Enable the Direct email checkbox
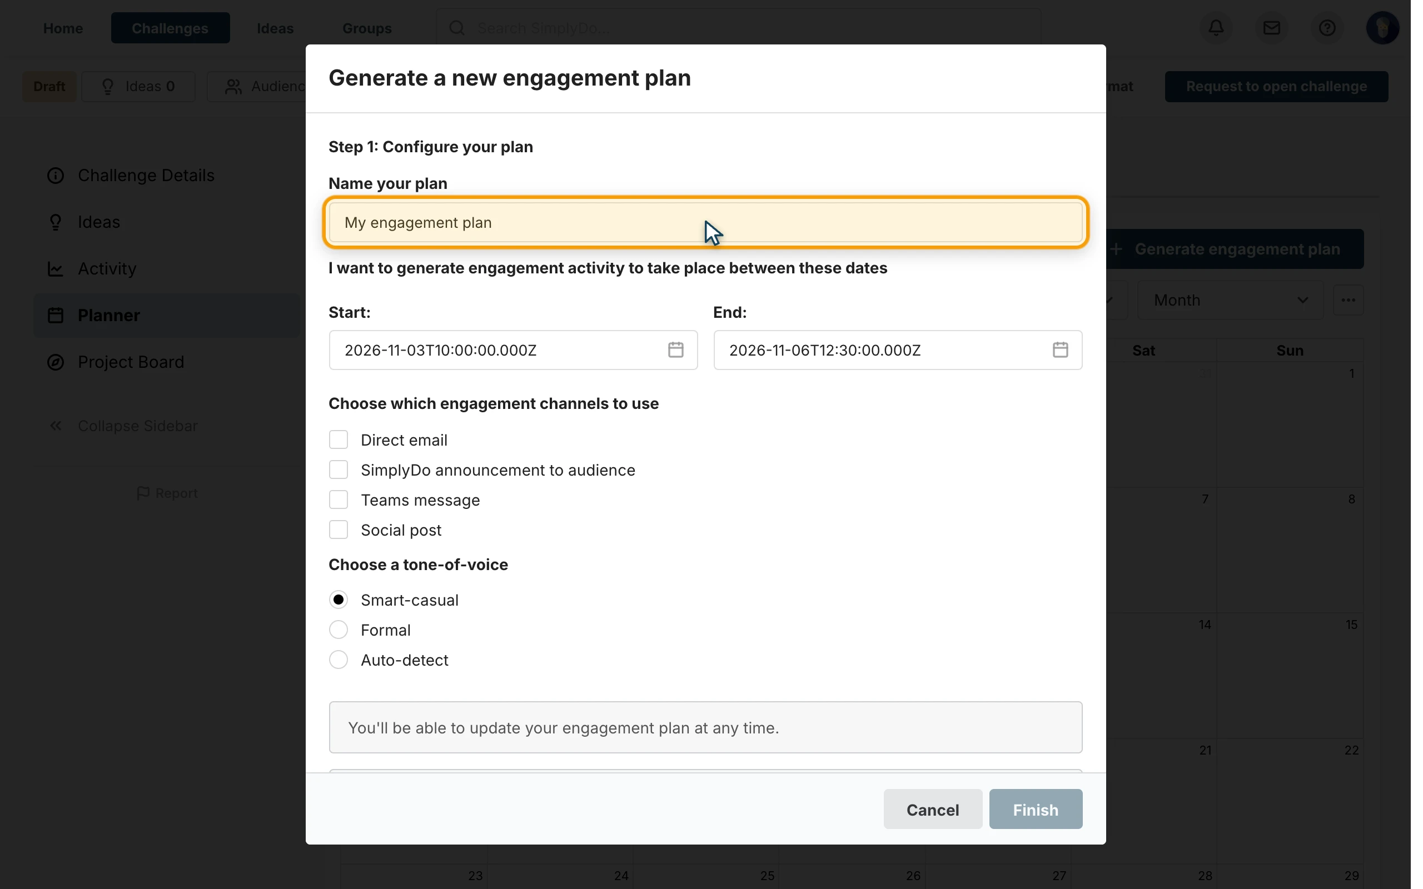Screen dimensions: 1423x889 pos(339,440)
